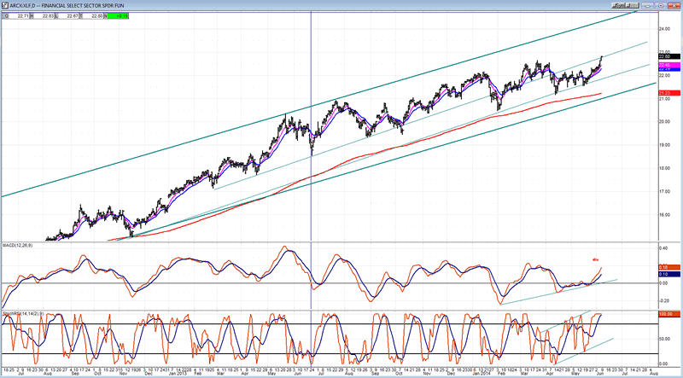Click the Open price field showing 22.71
683x378 pixels.
pyautogui.click(x=20, y=16)
